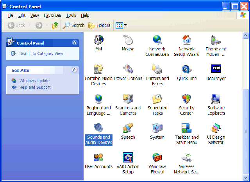Collapse the See Also section
Image resolution: width=250 pixels, height=182 pixels.
click(74, 70)
